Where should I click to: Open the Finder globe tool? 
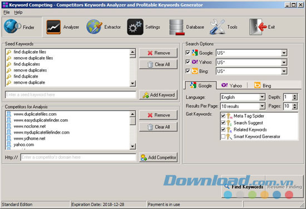pos(12,26)
